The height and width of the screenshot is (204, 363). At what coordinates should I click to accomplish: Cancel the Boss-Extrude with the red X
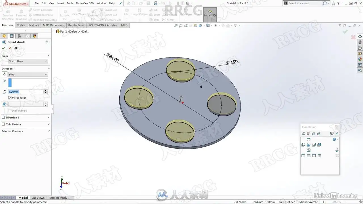click(x=10, y=48)
